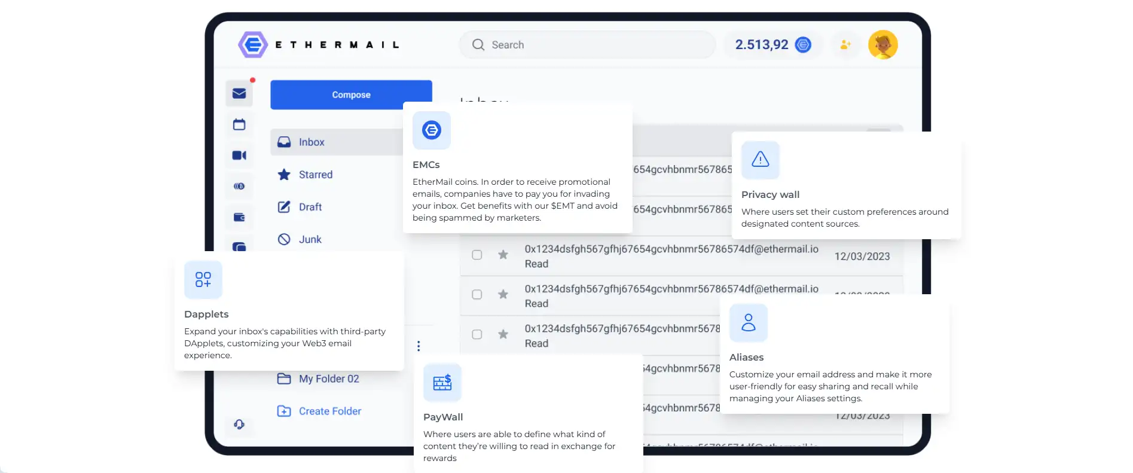Screen dimensions: 1133x473
Task: Select the third visible email checkbox
Action: (477, 334)
